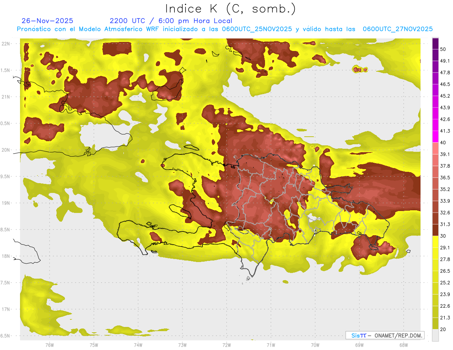Click the "73W" longitude label
Image resolution: width=453 pixels, height=350 pixels.
[182, 345]
